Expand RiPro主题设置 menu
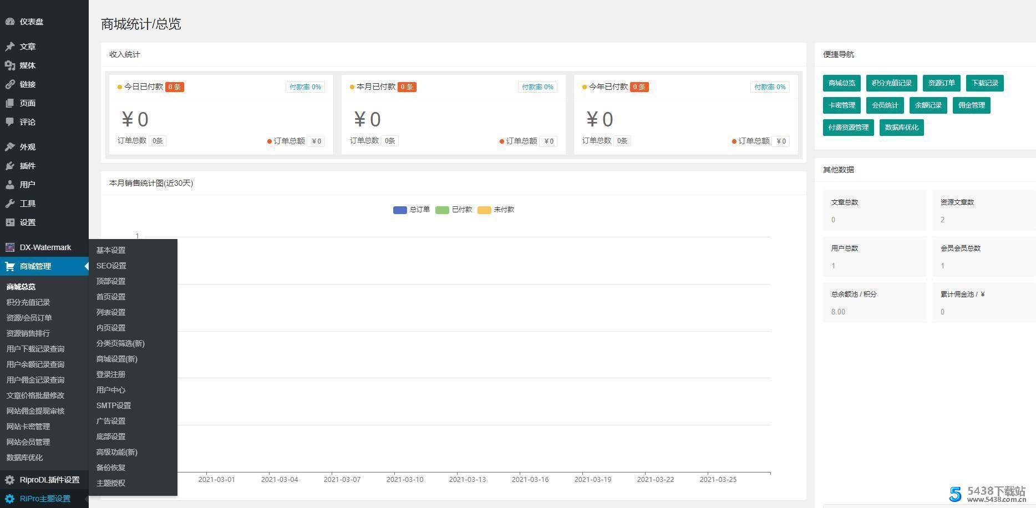Image resolution: width=1036 pixels, height=508 pixels. pyautogui.click(x=45, y=499)
